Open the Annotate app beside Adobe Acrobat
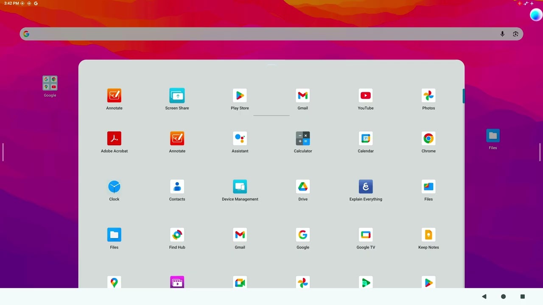The width and height of the screenshot is (543, 305). click(177, 139)
